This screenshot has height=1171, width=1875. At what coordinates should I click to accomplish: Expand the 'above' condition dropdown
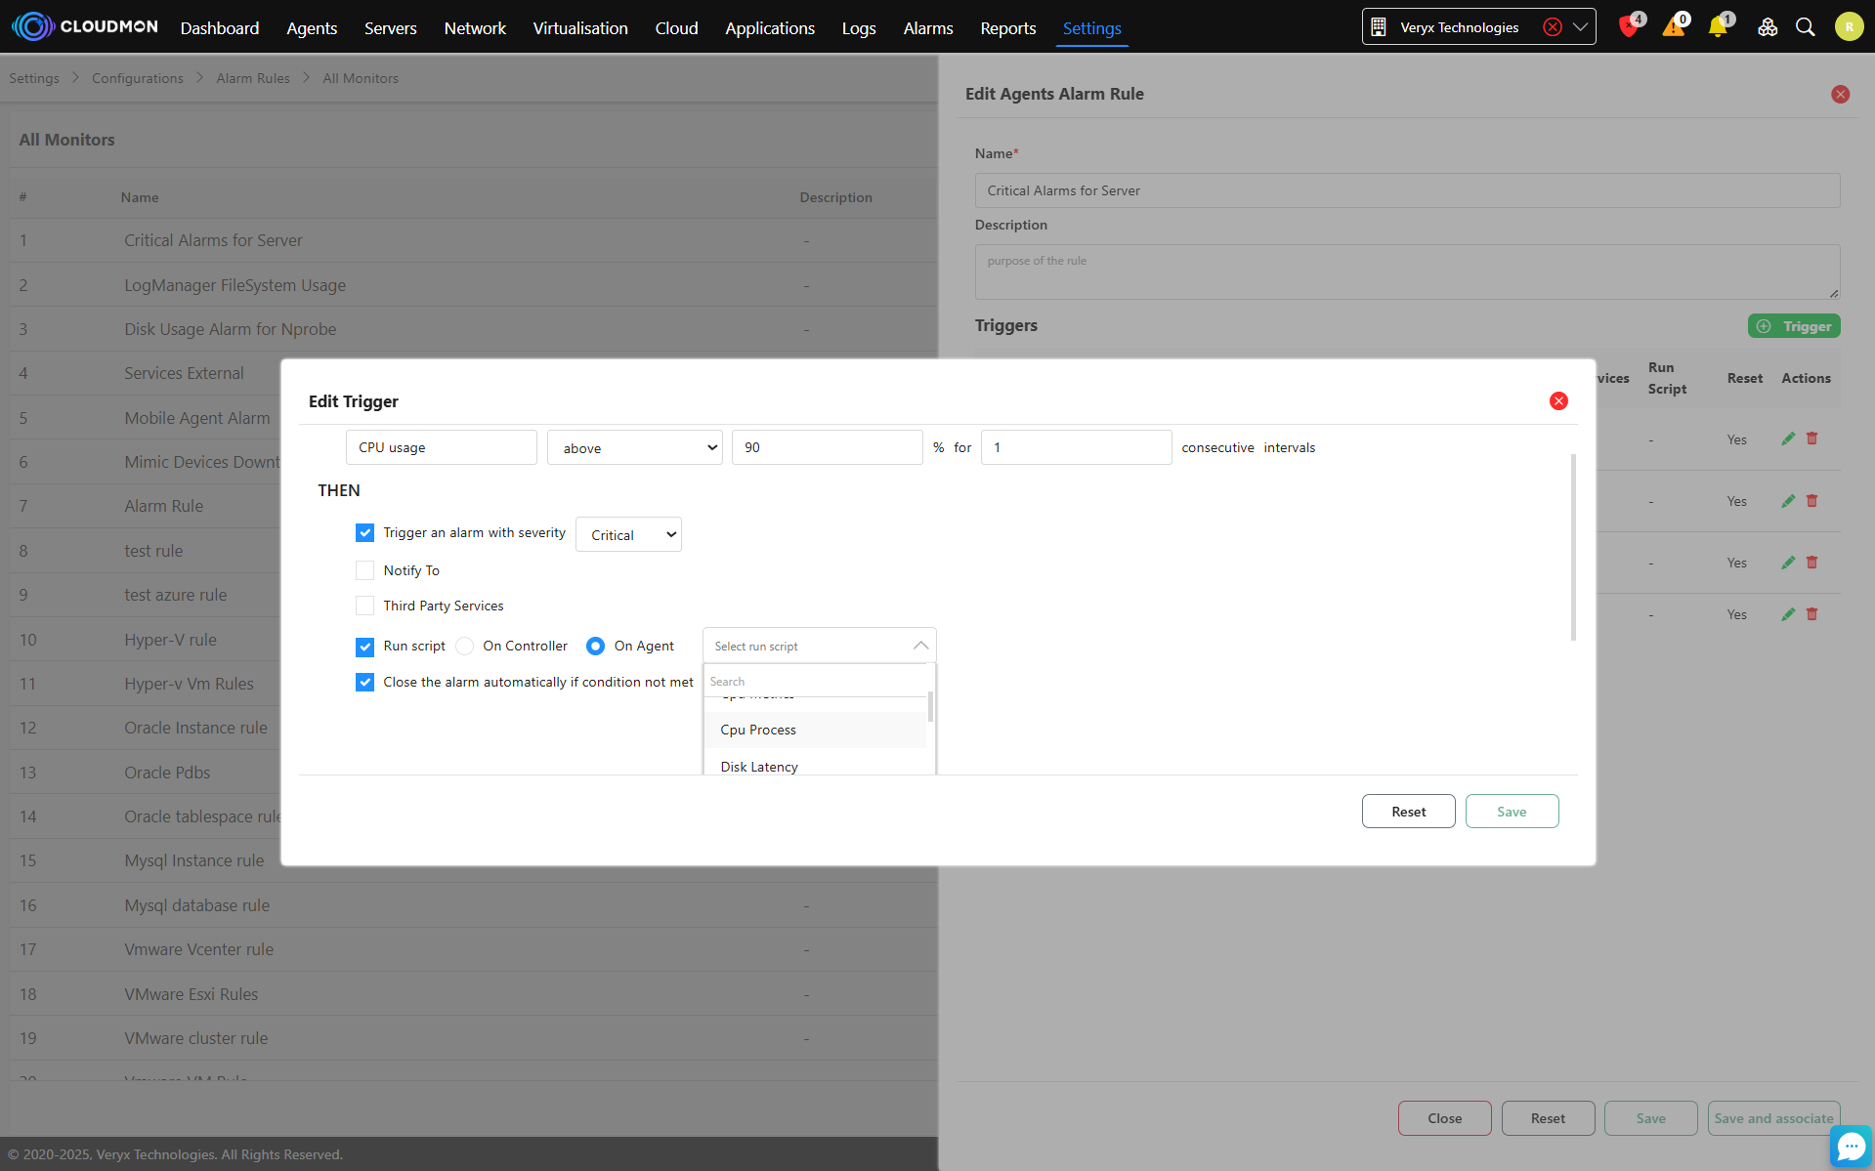[634, 448]
